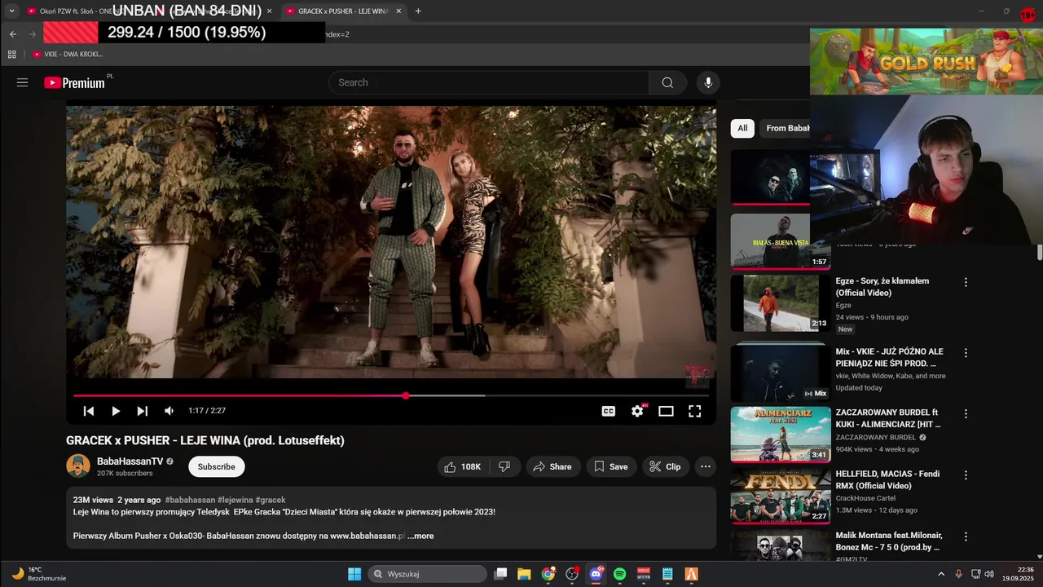Open the volume icon in the system tray
This screenshot has width=1043, height=587.
(x=990, y=574)
